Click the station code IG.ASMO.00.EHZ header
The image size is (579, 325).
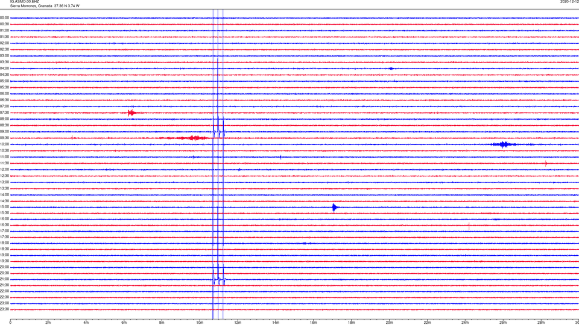(x=24, y=1)
